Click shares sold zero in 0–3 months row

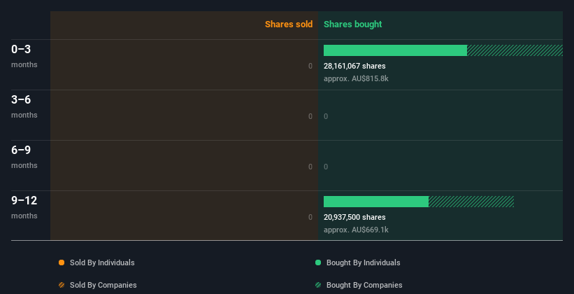coord(310,66)
